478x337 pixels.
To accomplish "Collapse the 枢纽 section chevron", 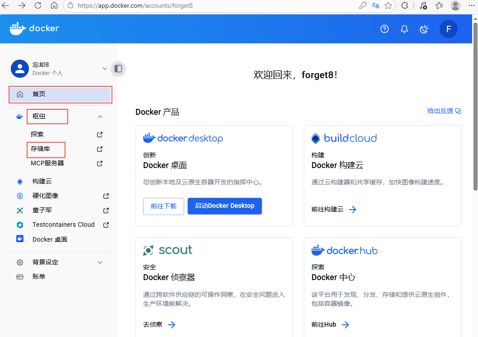I will [x=100, y=117].
